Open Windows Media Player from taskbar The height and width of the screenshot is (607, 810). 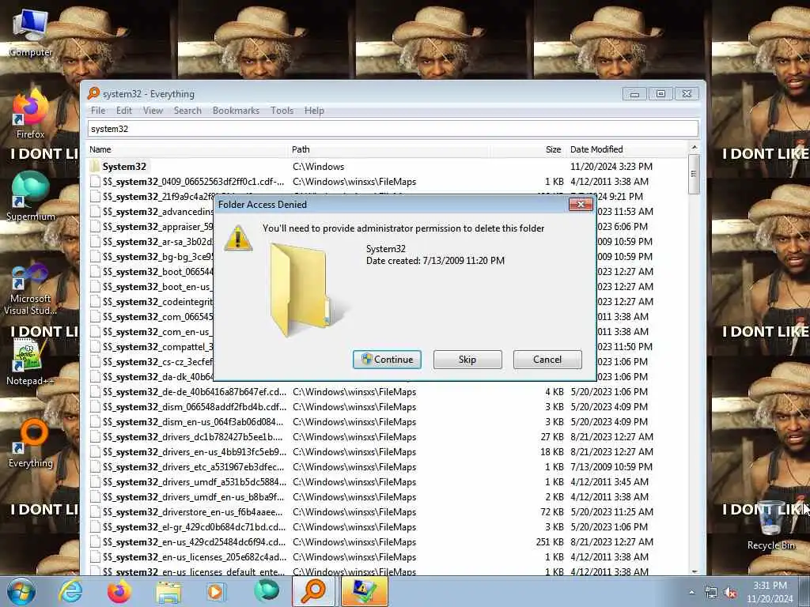click(217, 591)
